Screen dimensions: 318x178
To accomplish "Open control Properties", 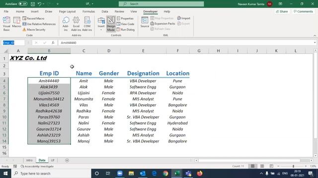I will [x=125, y=18].
